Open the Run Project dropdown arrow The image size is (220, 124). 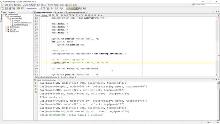pyautogui.click(x=54, y=8)
